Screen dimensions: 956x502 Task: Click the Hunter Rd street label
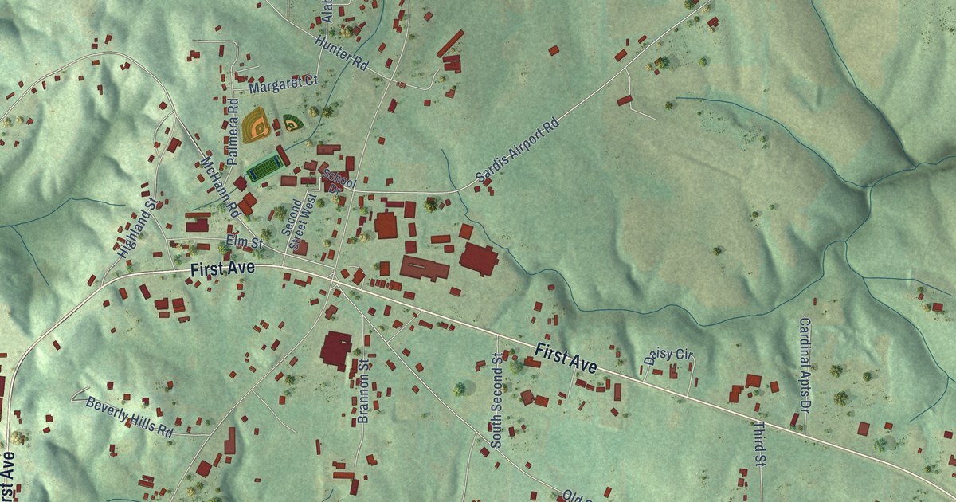click(343, 54)
